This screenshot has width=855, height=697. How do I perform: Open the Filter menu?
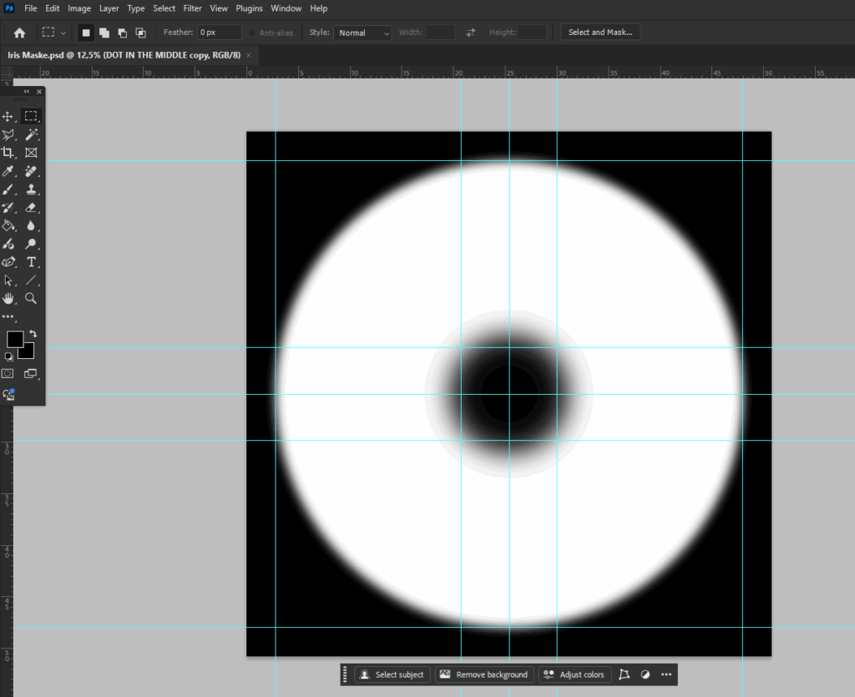[192, 8]
